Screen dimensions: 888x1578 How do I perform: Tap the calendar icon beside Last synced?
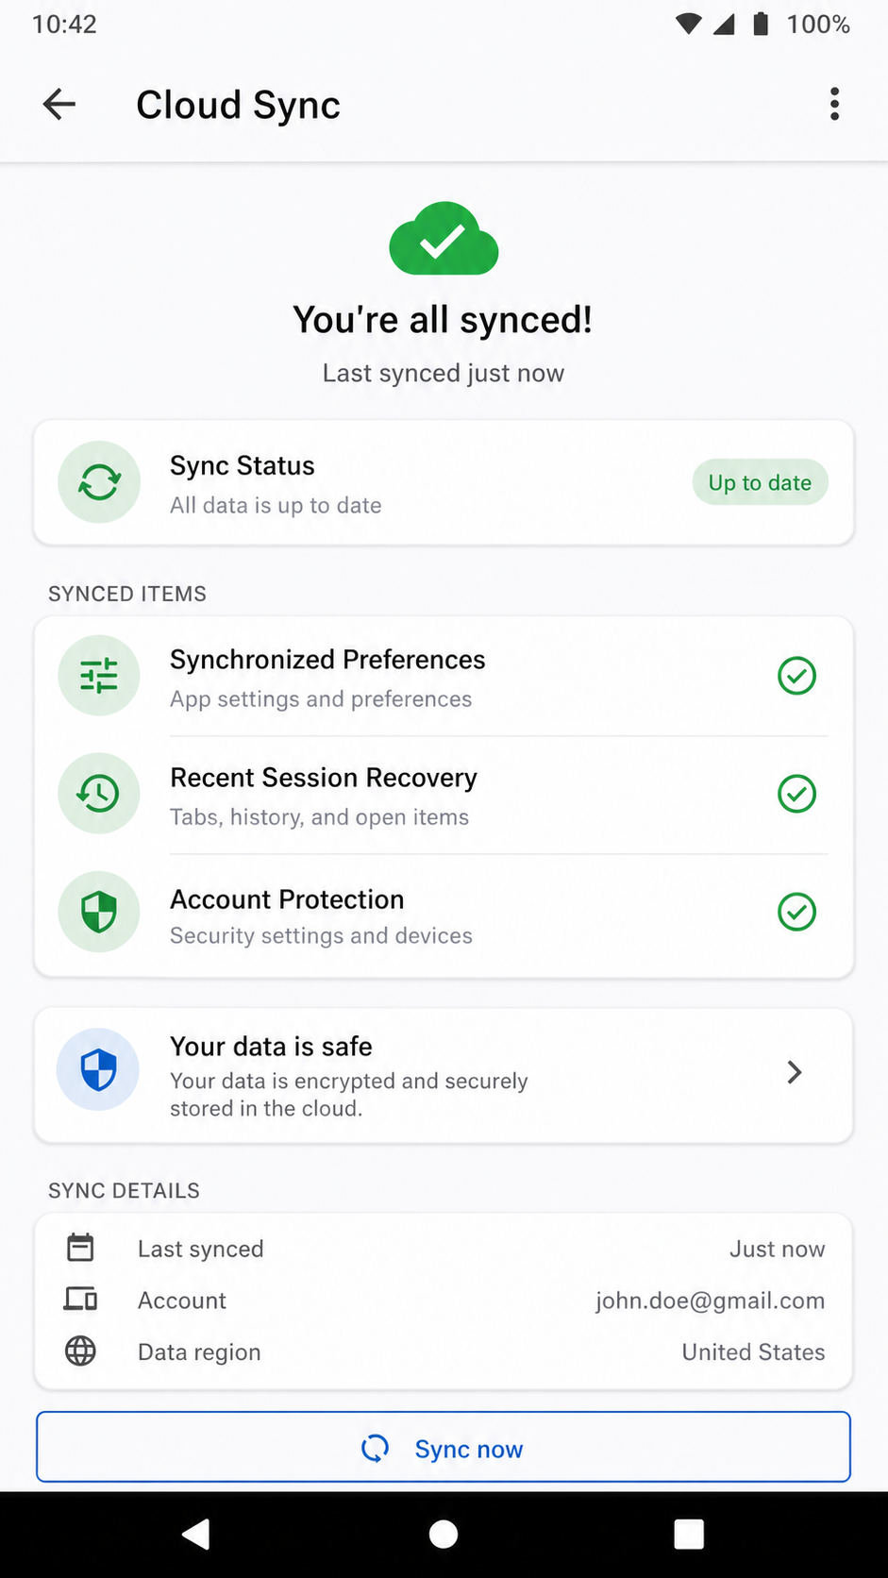click(80, 1248)
